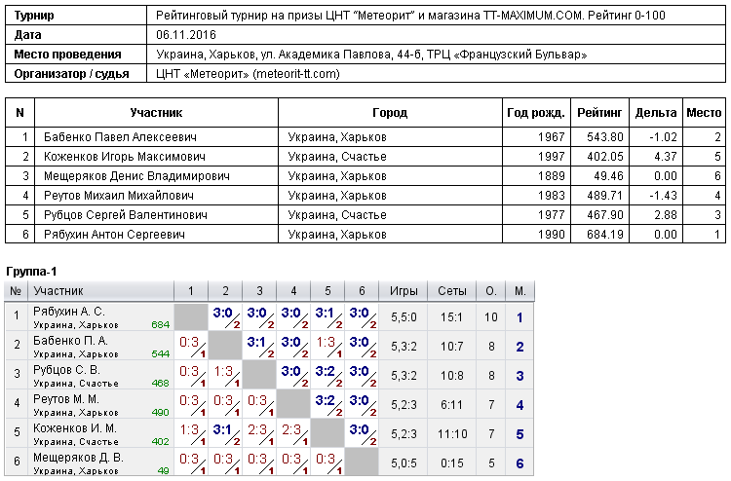Image resolution: width=731 pixels, height=481 pixels.
Task: Select participant "Реутов Михаил Михайлович"
Action: pyautogui.click(x=118, y=196)
